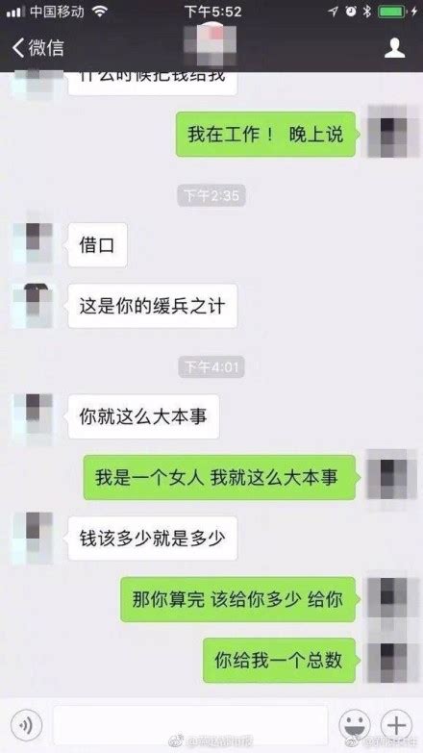The image size is (423, 753).
Task: Open own avatar beside 我在工作 message
Action: click(x=387, y=133)
